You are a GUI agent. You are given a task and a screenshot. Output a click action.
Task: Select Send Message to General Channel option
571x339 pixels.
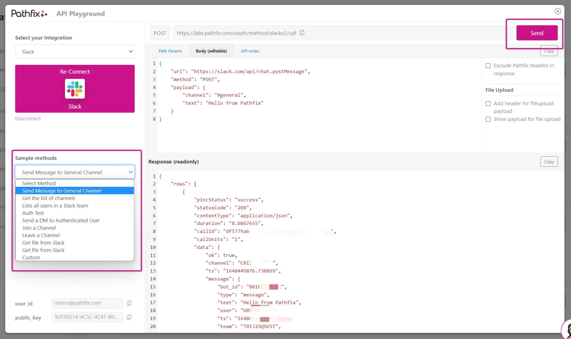click(x=75, y=191)
